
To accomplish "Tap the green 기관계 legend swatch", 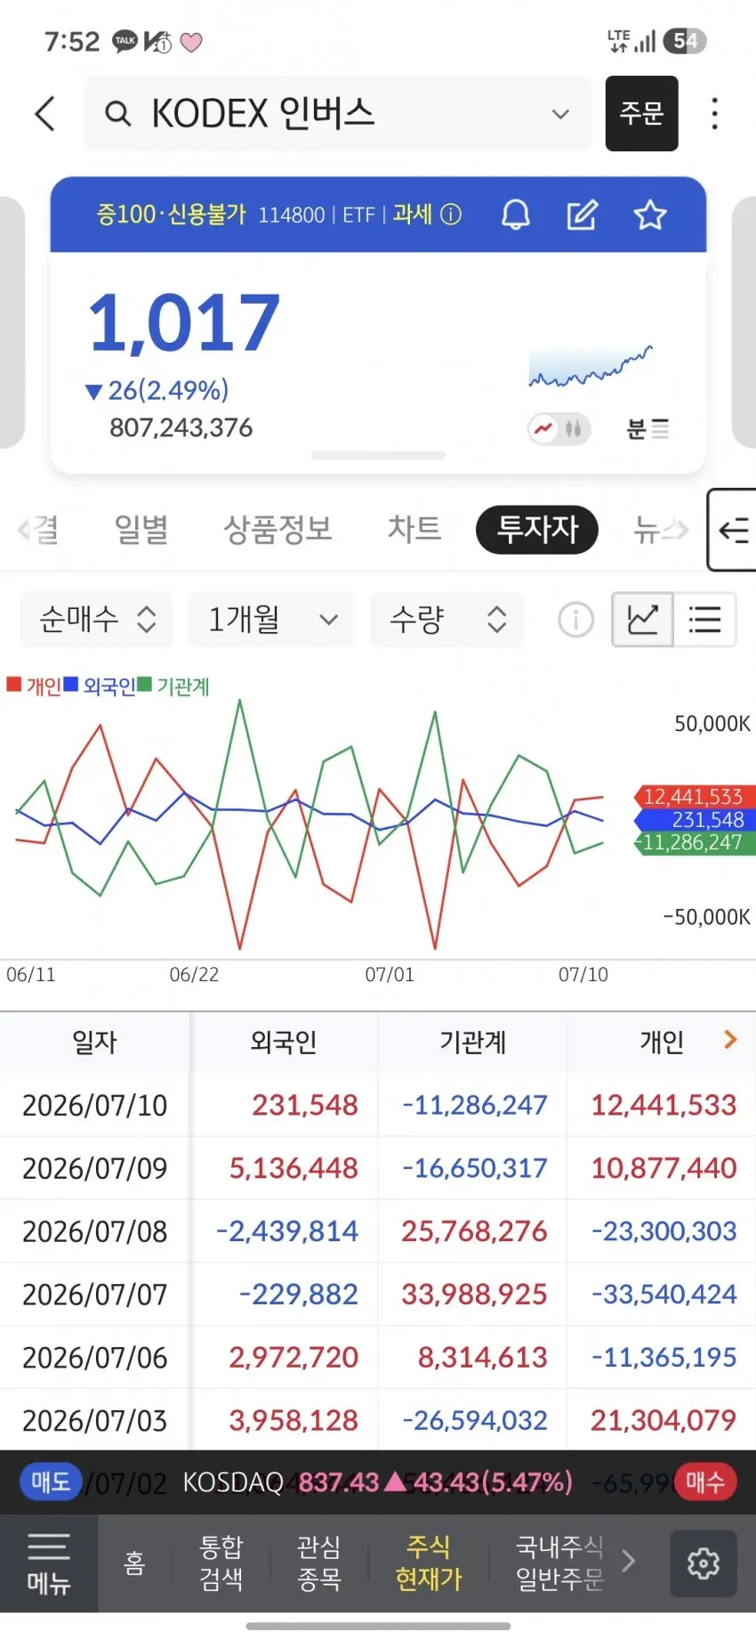I will [144, 684].
